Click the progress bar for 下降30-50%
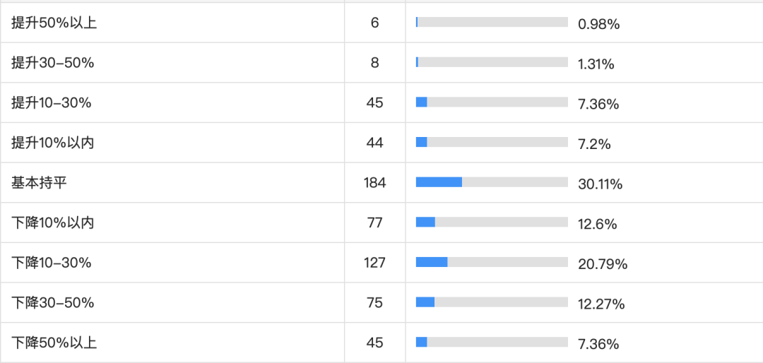This screenshot has width=763, height=363. (492, 302)
